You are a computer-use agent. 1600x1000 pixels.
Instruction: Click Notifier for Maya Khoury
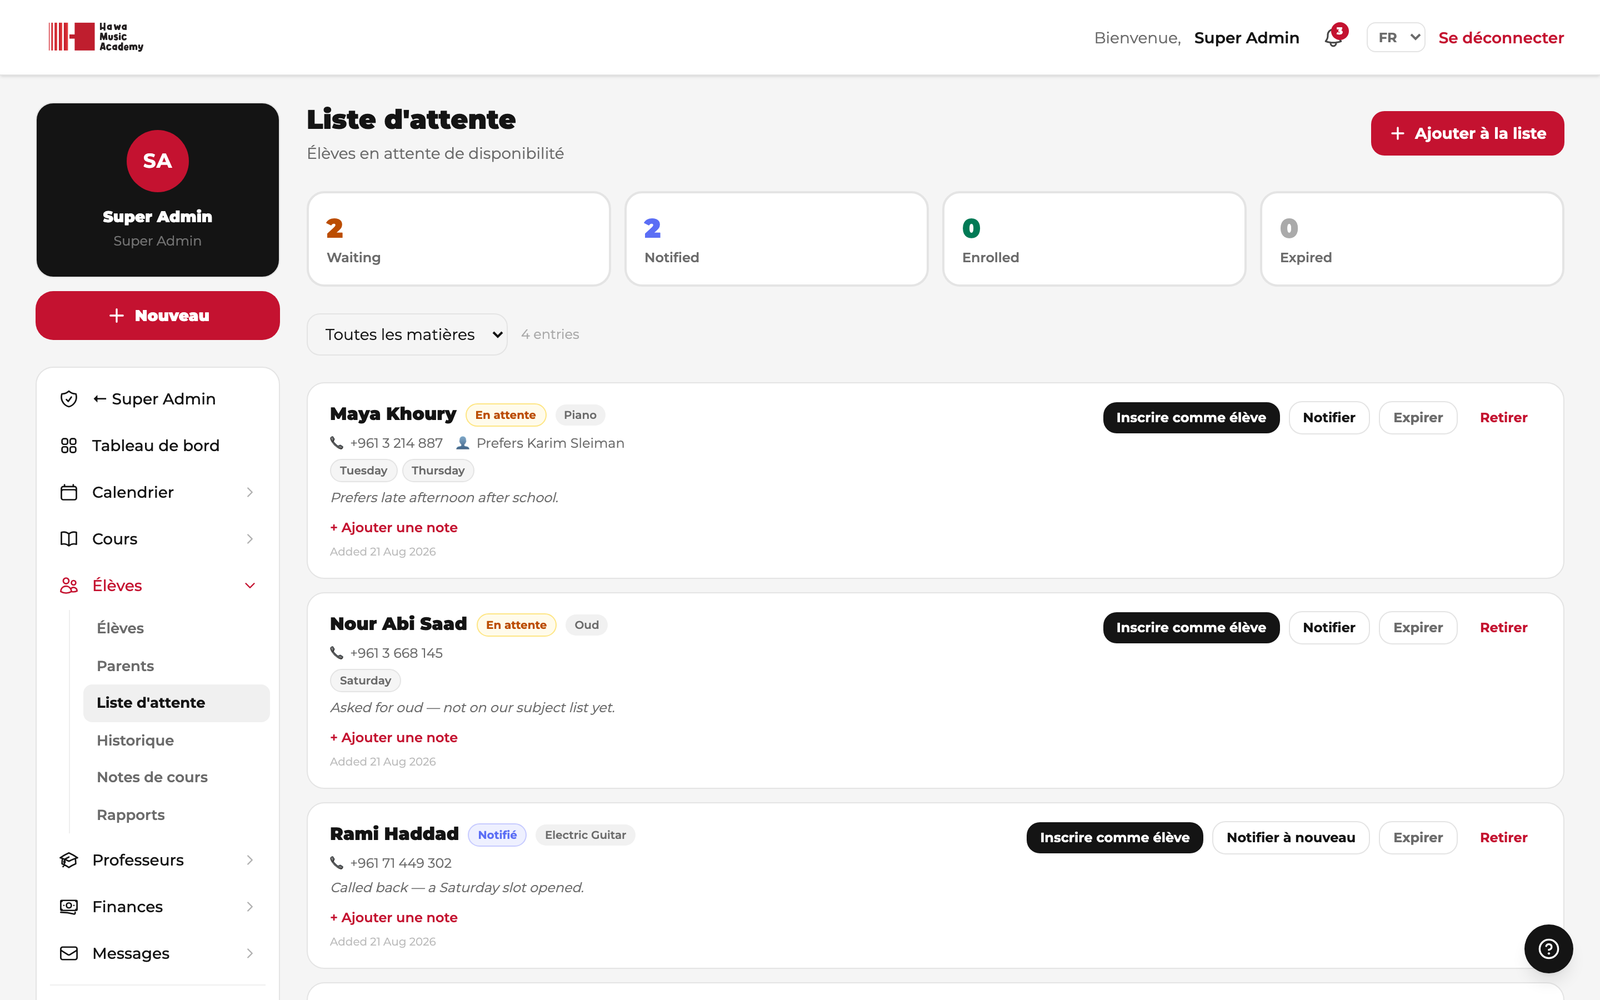[1329, 417]
